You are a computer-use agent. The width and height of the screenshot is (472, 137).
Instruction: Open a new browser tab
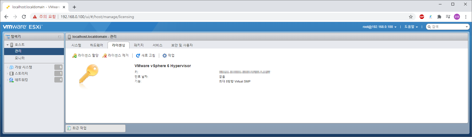(74, 7)
